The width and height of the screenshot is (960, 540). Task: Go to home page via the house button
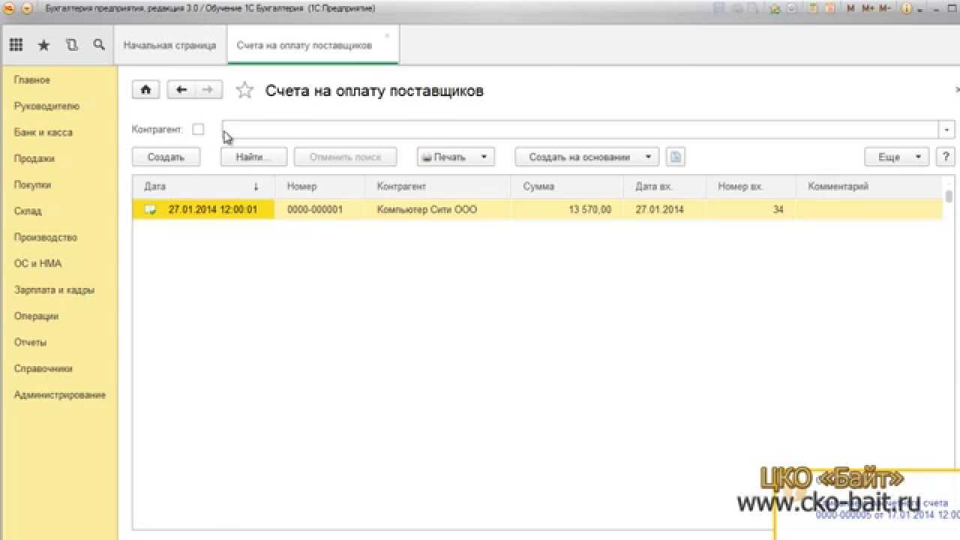point(145,90)
